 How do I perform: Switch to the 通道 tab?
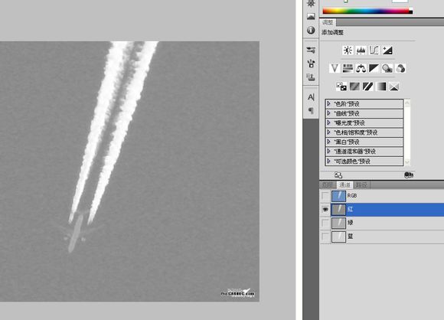344,185
